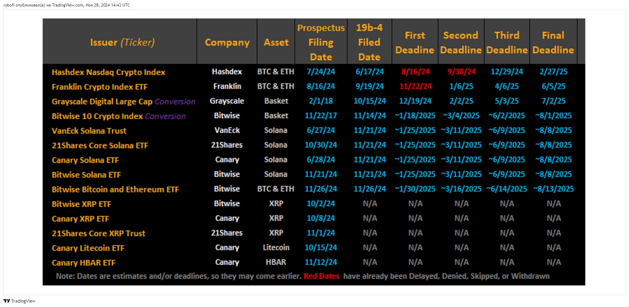
Task: Click Bitwise BTC & ETH first ~1/30/2025
Action: (415, 189)
